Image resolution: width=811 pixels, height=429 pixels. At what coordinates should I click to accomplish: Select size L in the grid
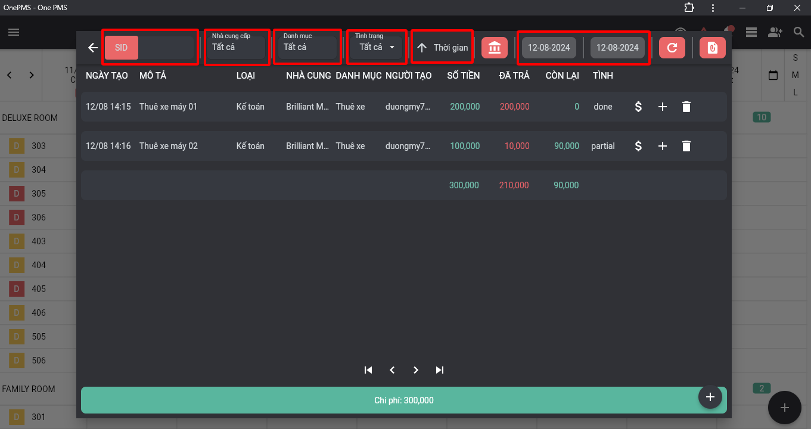point(795,92)
